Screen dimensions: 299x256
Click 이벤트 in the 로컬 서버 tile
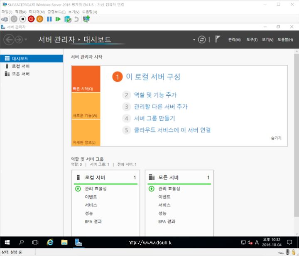pyautogui.click(x=91, y=197)
